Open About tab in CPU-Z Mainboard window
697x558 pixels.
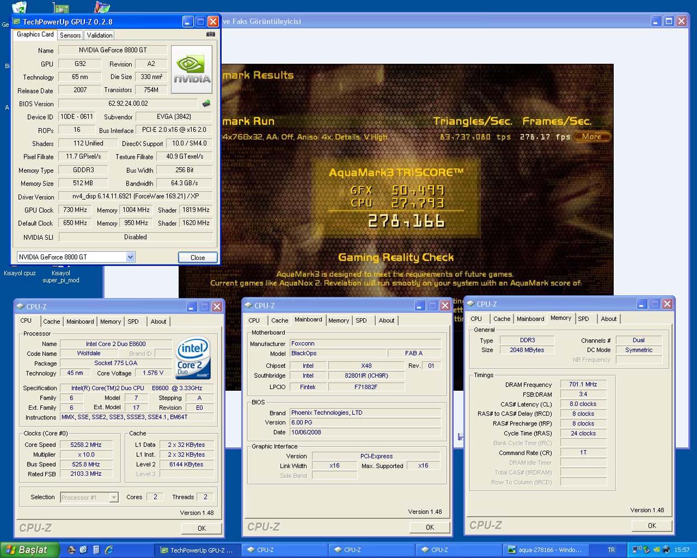386,320
